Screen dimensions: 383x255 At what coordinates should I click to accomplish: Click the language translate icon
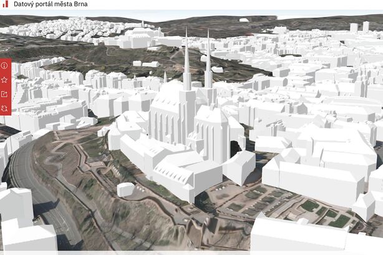click(x=4, y=108)
